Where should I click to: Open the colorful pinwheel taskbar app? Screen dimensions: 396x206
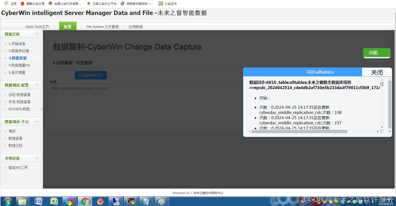click(69, 202)
